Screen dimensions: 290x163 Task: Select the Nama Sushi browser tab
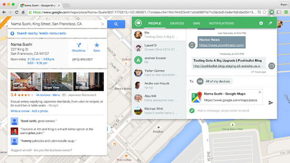pyautogui.click(x=40, y=5)
